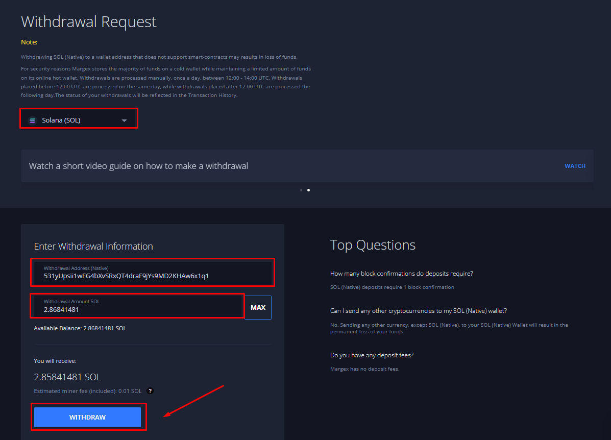Screen dimensions: 611x440
Task: Click the 'For security reasons Margex stores' paragraph
Action: [166, 82]
